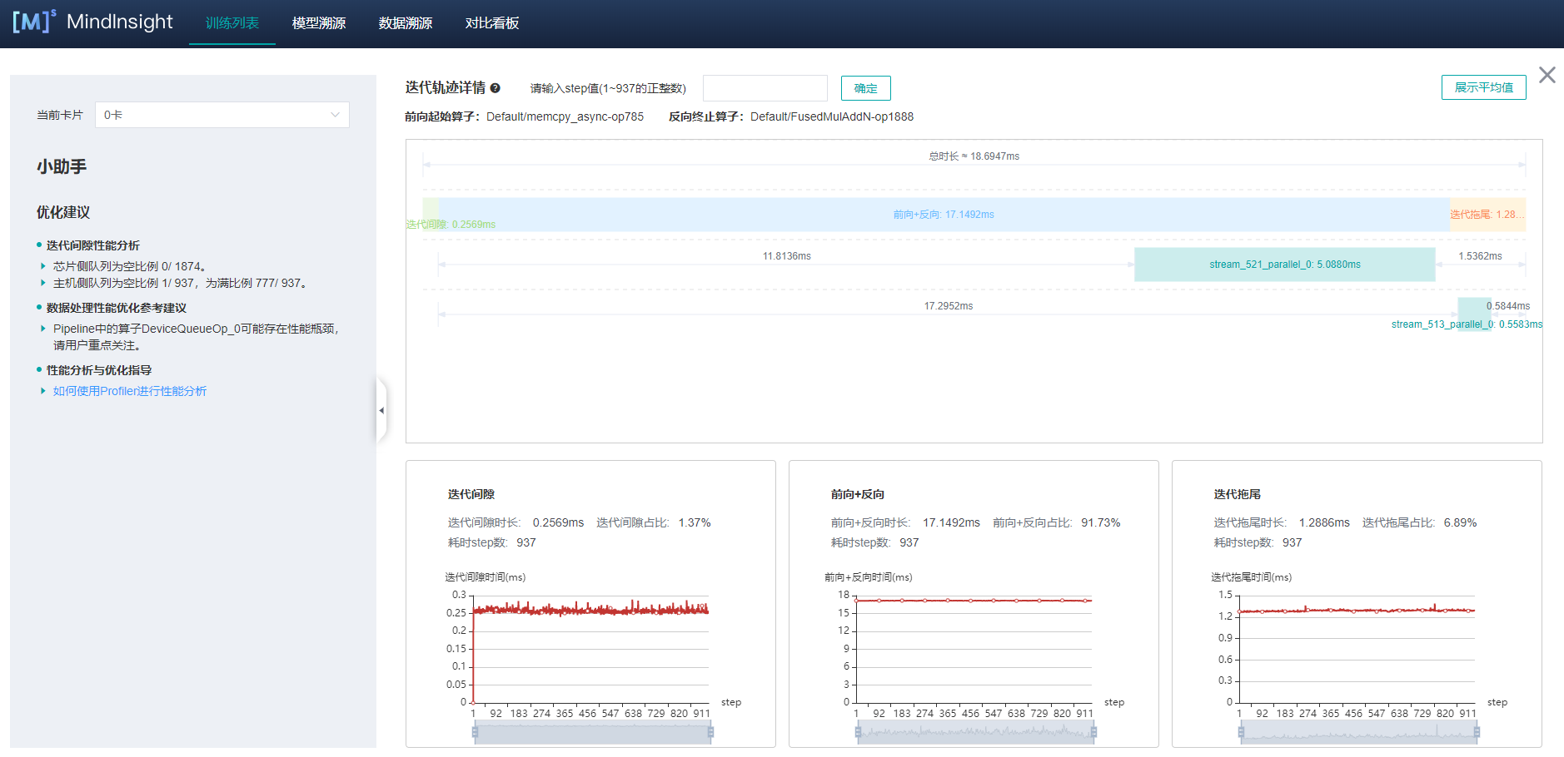Click the 迭代拖尾 chart right zoom slider handle

pos(1477,732)
